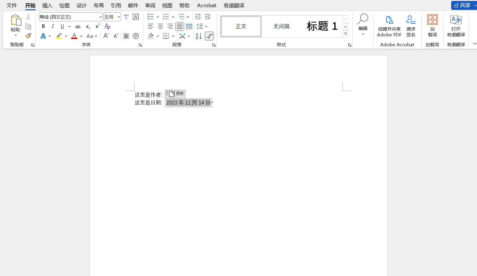Open font color dropdown arrow
Image resolution: width=477 pixels, height=276 pixels.
click(x=81, y=36)
